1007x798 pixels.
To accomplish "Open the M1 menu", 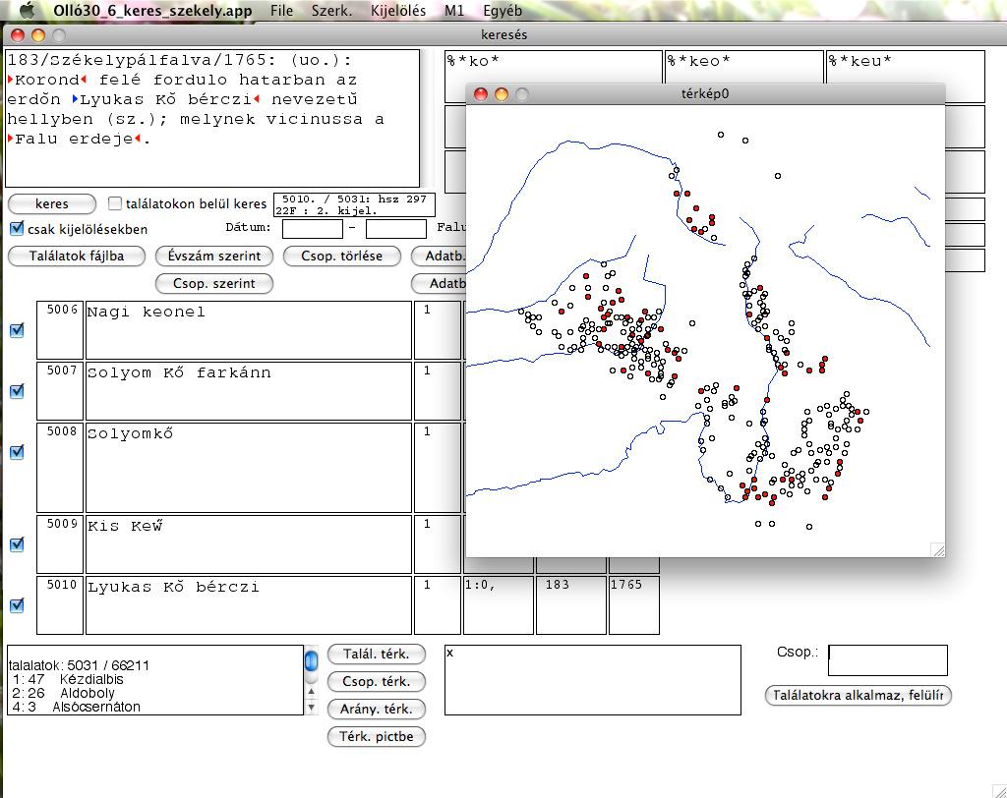I will (454, 10).
